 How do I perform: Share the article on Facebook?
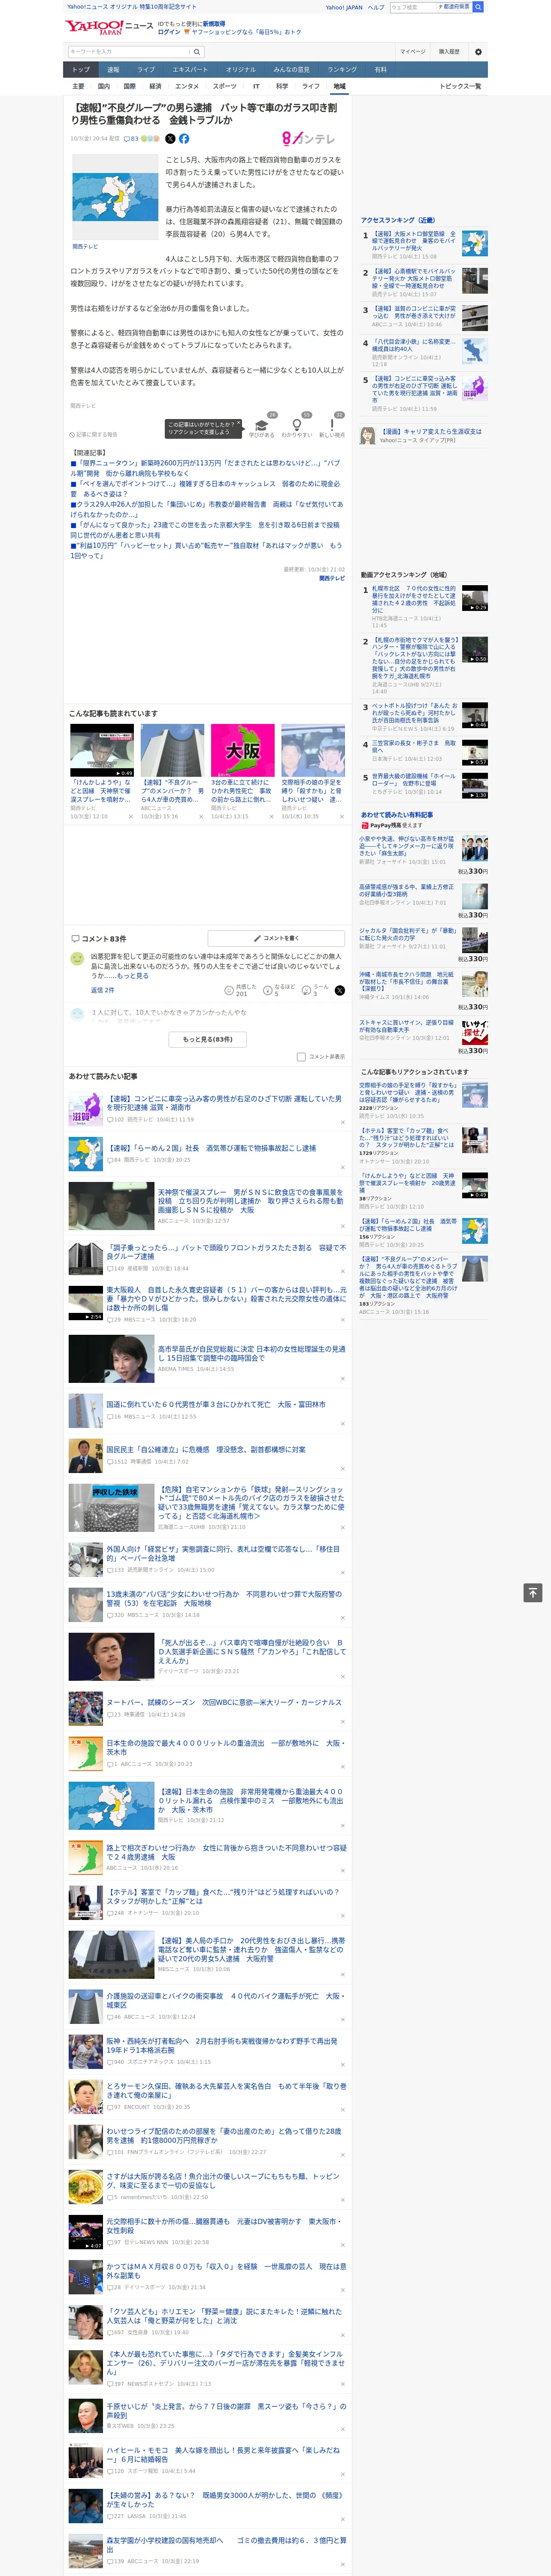184,139
